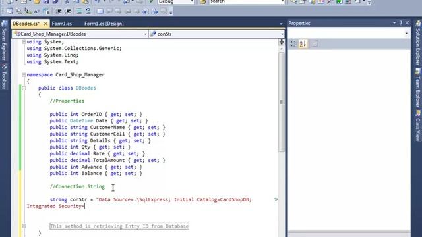Screen dimensions: 422x237
Task: Click next bookmark in folder icon
Action: (136, 11)
